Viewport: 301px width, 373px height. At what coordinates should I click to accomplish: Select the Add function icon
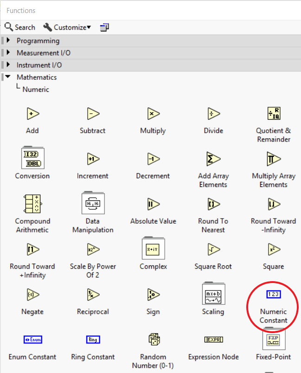coord(33,114)
